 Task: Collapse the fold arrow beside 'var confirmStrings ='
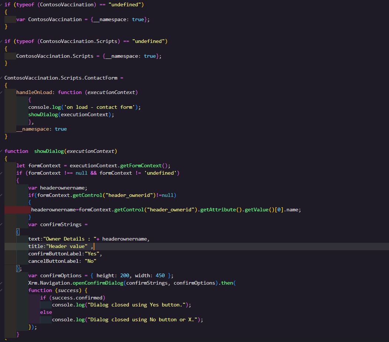(1, 224)
